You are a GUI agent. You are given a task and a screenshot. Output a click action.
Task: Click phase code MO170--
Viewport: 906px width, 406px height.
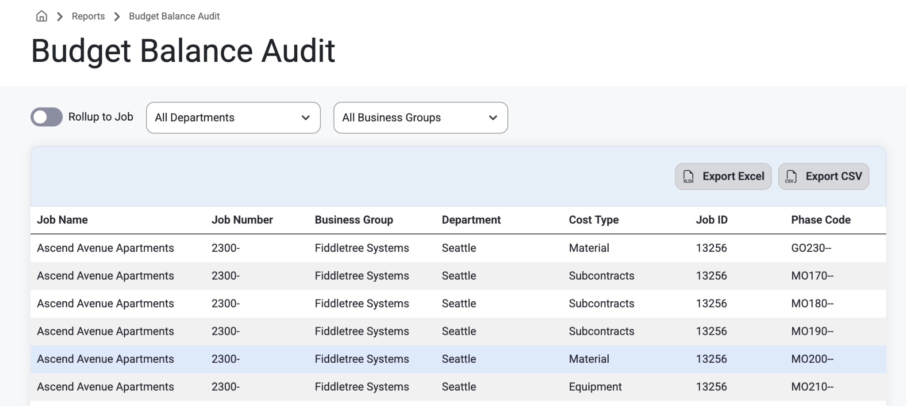812,276
